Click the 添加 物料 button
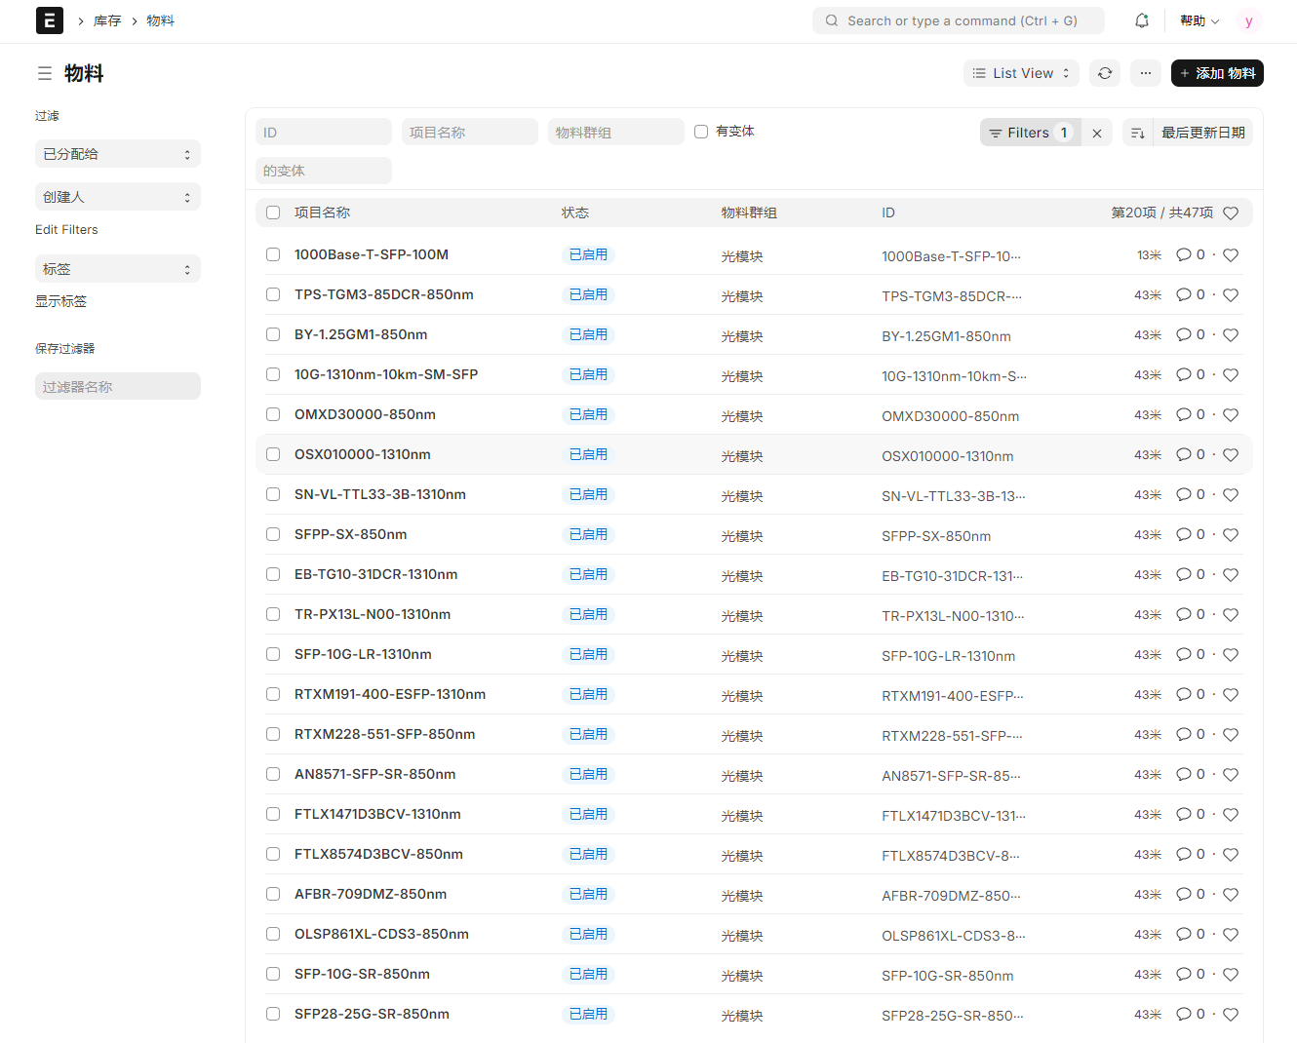Viewport: 1297px width, 1043px height. [x=1216, y=73]
